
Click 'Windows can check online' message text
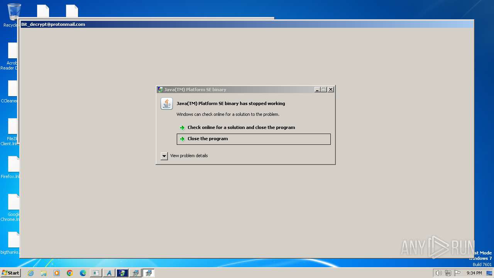tap(228, 114)
